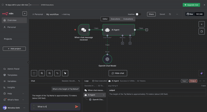Click the 32 Tokens label
This screenshot has width=207, height=112.
(141, 81)
